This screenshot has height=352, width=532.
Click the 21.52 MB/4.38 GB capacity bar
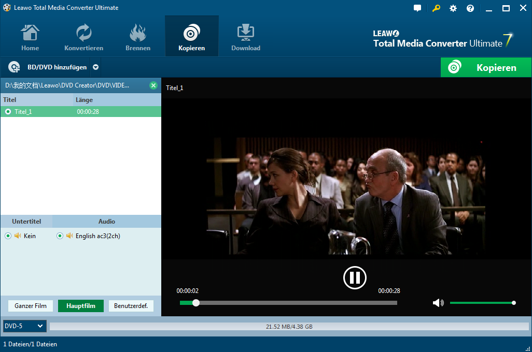pyautogui.click(x=289, y=327)
